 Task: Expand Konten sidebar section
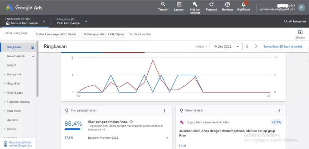click(x=5, y=129)
